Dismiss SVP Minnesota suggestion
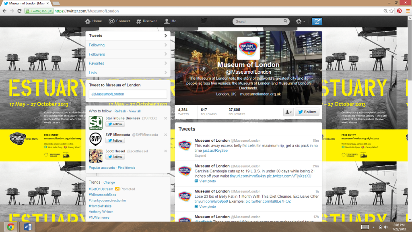412x232 pixels. pos(165,135)
